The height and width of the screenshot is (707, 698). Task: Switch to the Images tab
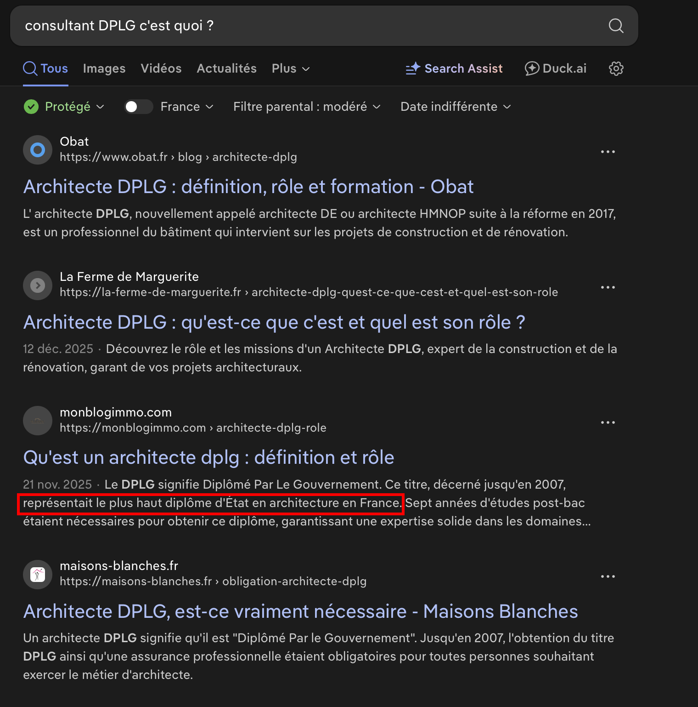pyautogui.click(x=104, y=68)
